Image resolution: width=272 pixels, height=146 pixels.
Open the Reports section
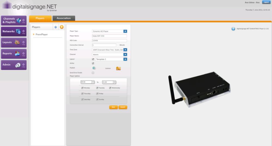pyautogui.click(x=14, y=54)
